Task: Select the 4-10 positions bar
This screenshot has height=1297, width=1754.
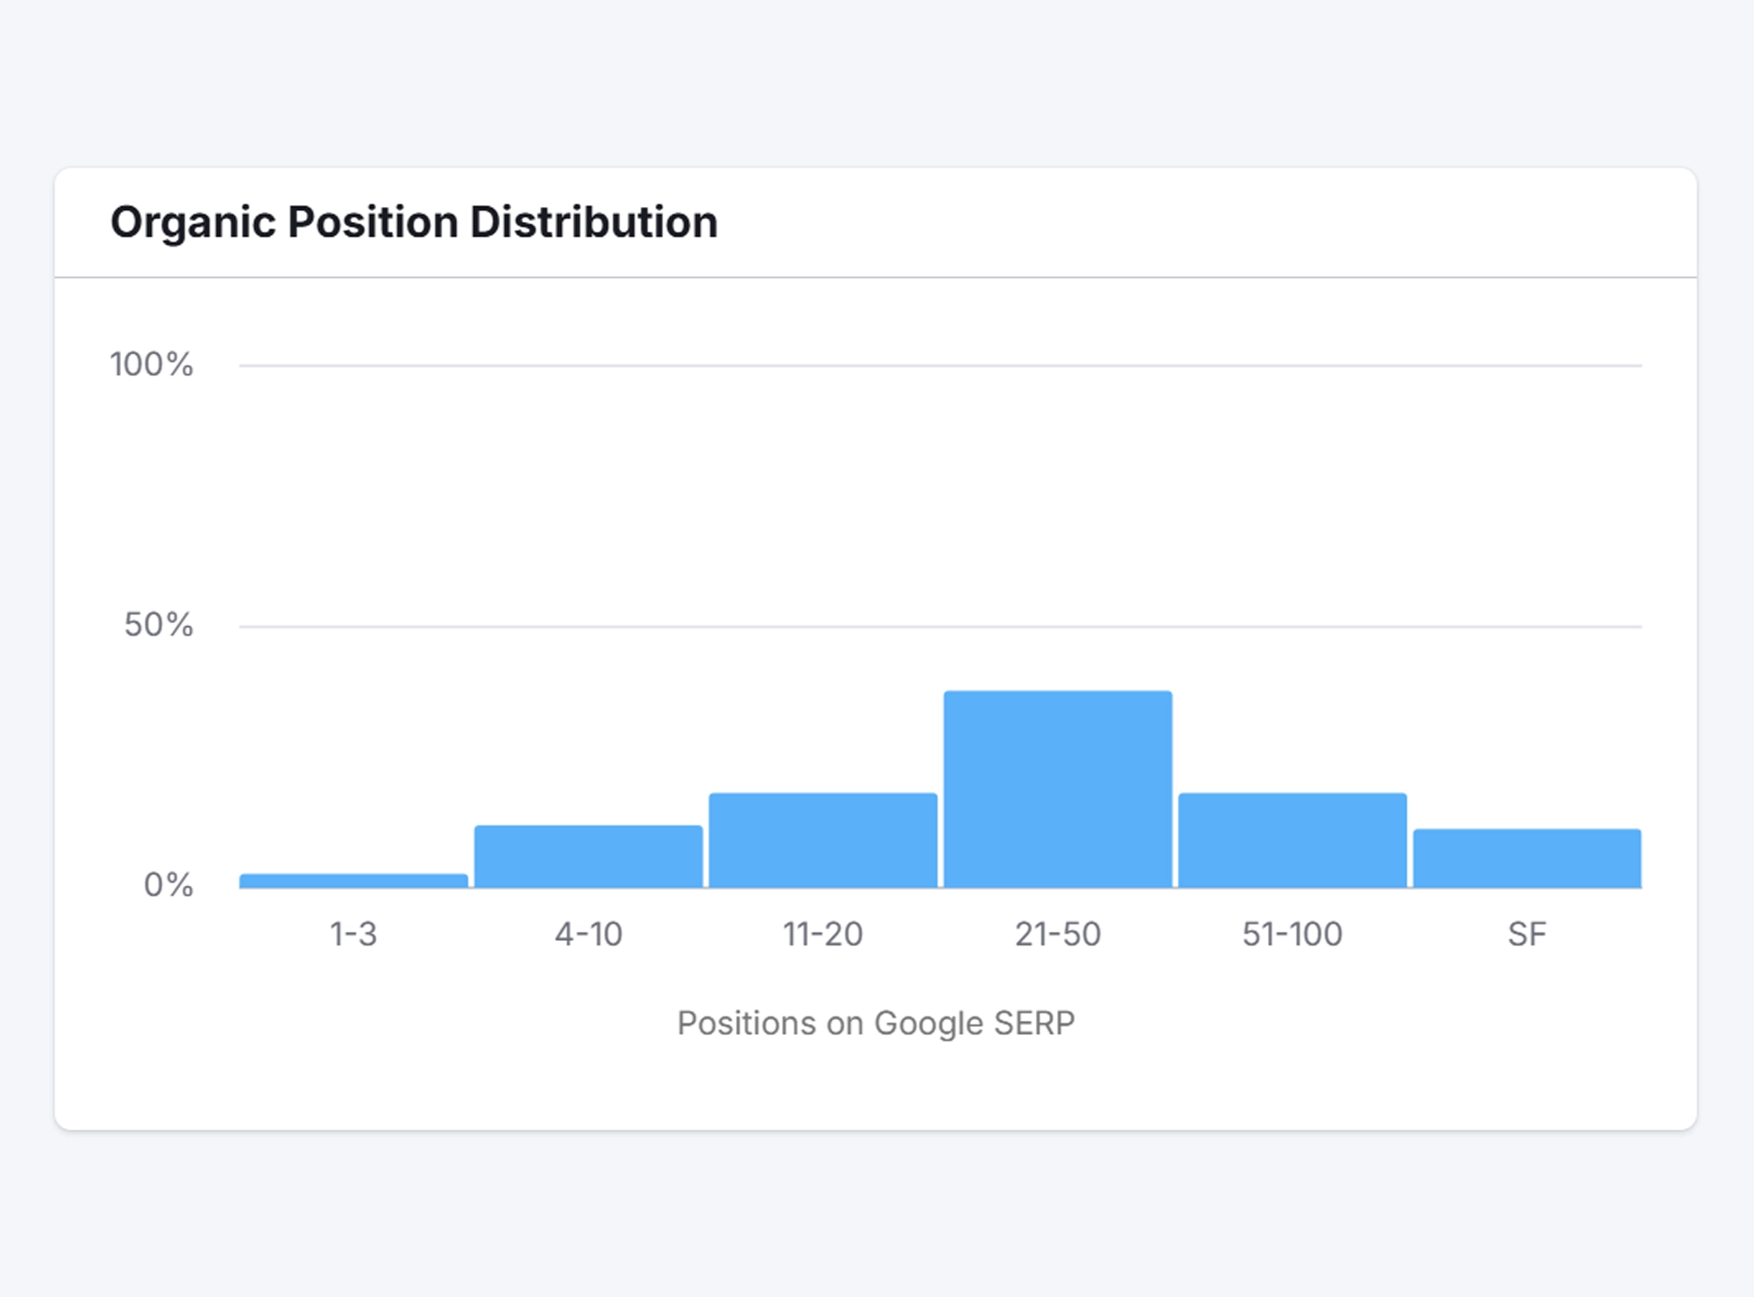Action: [x=588, y=857]
